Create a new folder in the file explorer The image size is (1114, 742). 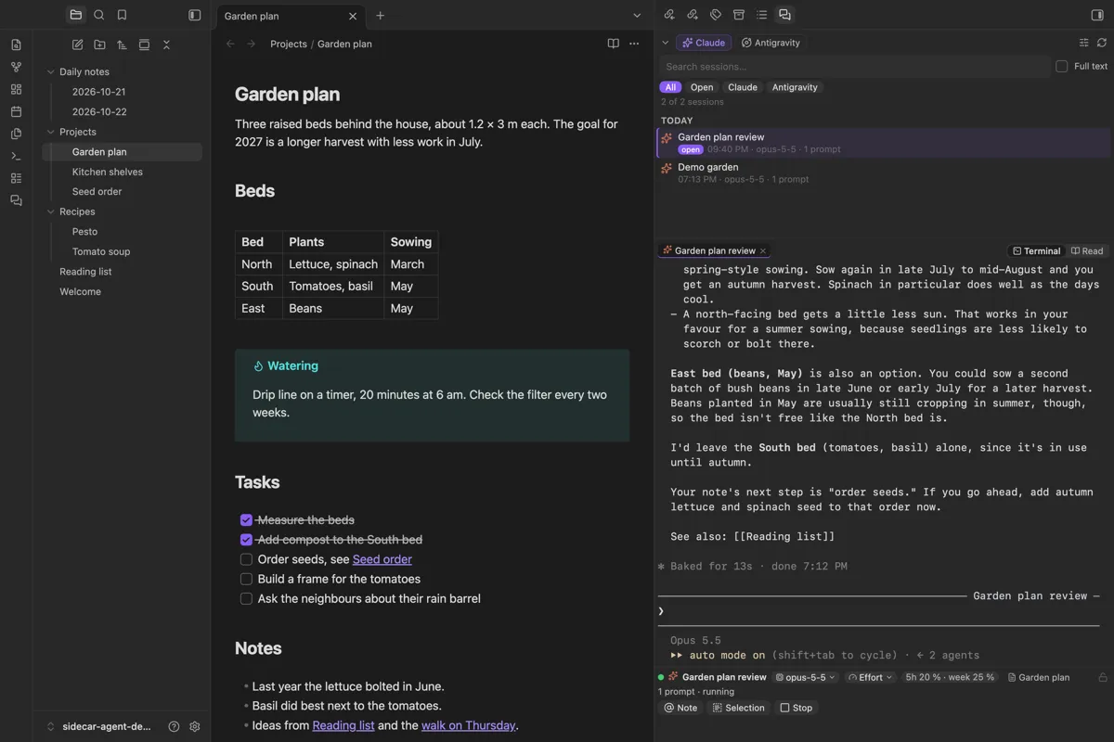pos(99,45)
